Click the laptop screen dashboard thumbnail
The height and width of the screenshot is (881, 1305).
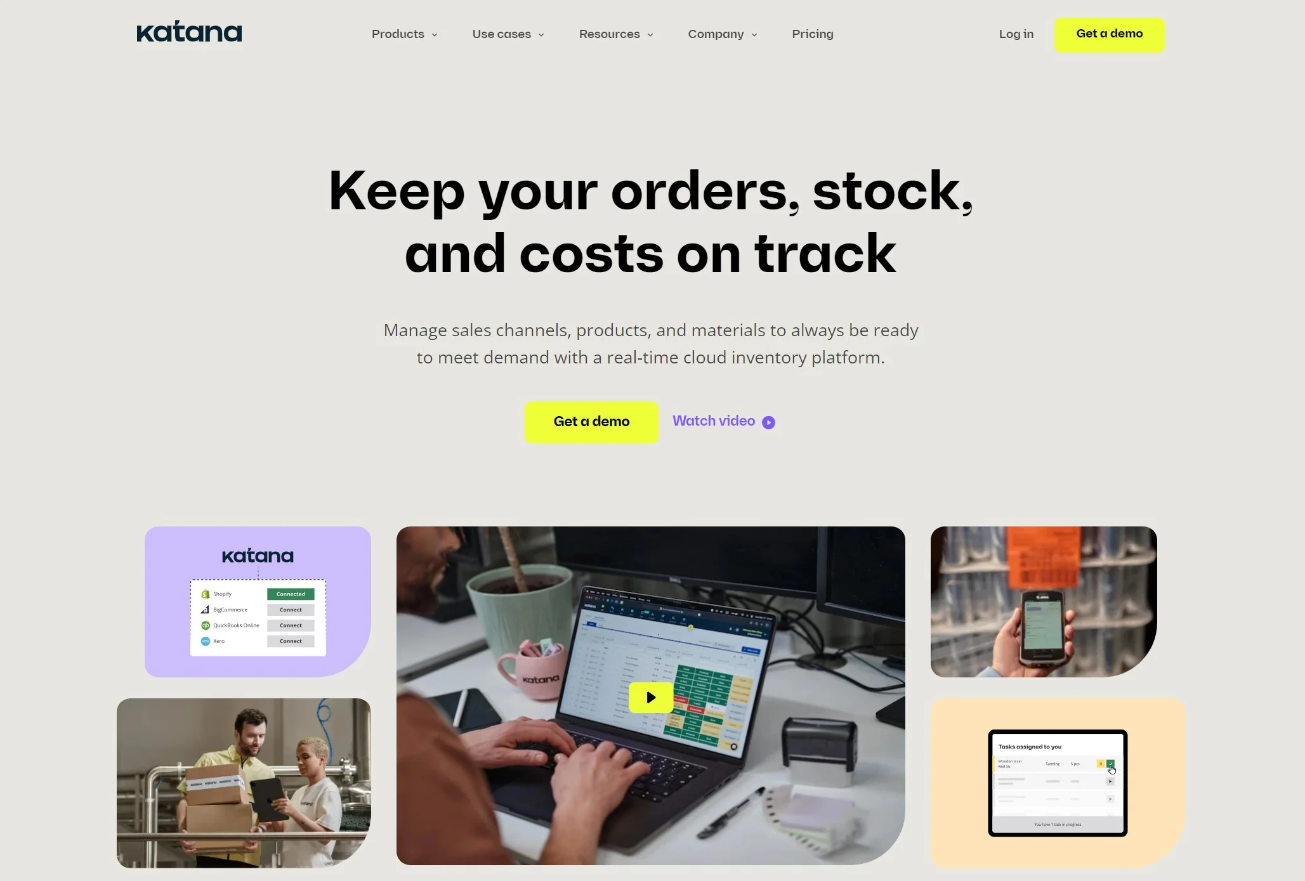click(650, 695)
